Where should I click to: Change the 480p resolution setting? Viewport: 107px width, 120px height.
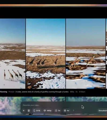(x=48, y=111)
